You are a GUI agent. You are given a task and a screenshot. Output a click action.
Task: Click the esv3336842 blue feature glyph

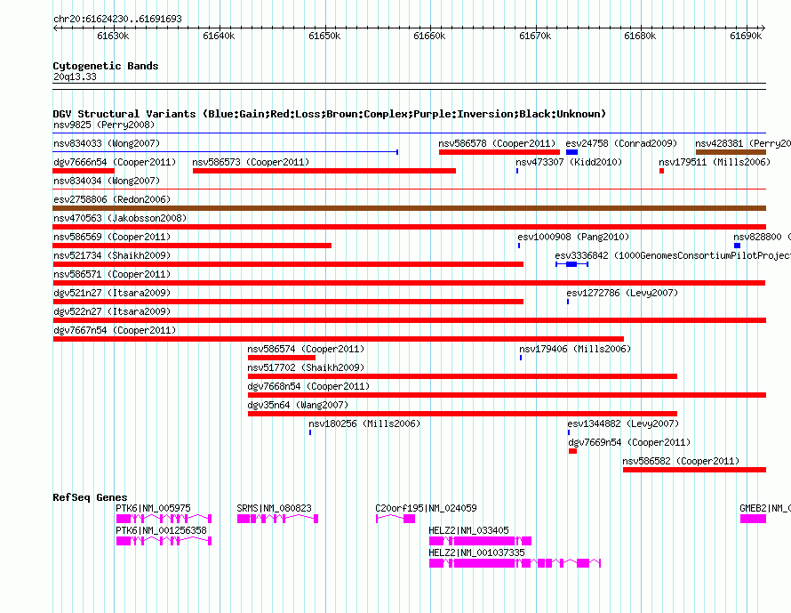(571, 264)
